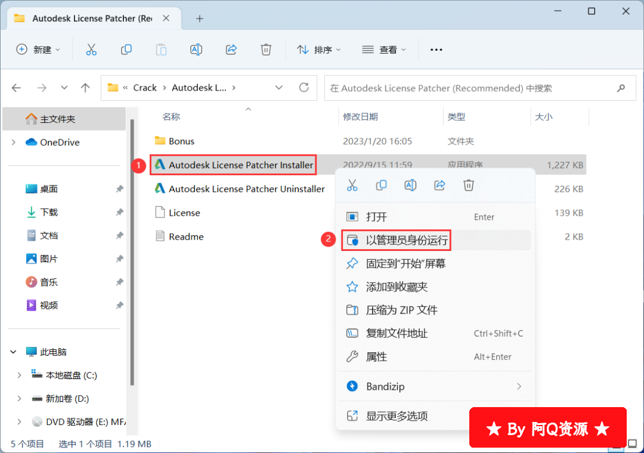This screenshot has height=453, width=644.
Task: Expand the address bar history dropdown
Action: [x=279, y=88]
